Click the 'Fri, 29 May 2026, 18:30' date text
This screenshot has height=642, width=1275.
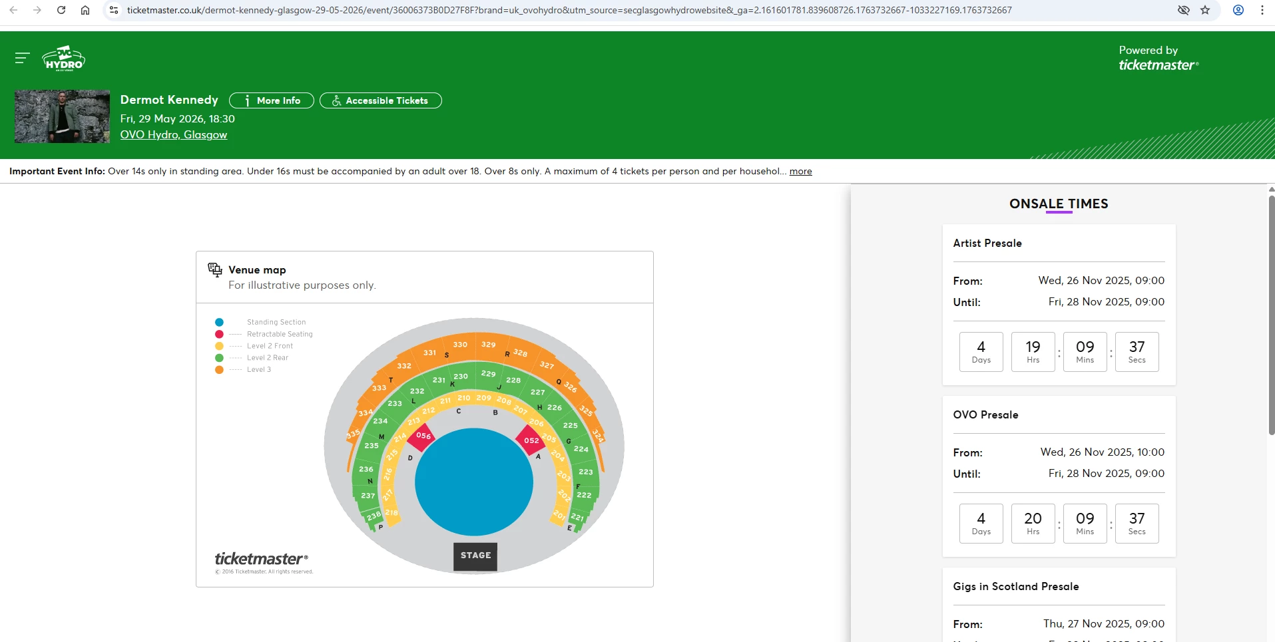[178, 119]
